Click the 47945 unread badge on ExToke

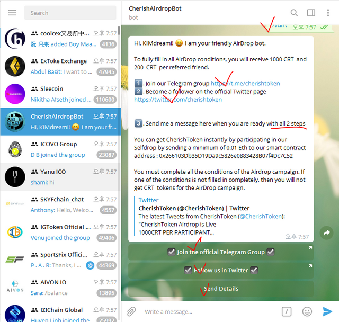(x=106, y=72)
